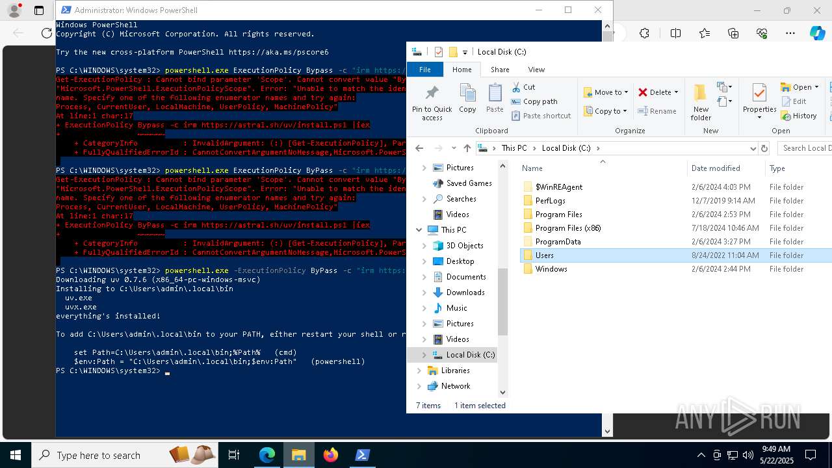Click Copy path in ribbon
Screen dimensions: 832x468
click(x=534, y=101)
